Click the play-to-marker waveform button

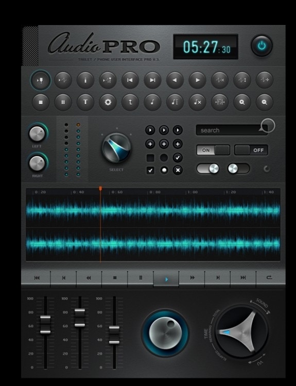108,80
